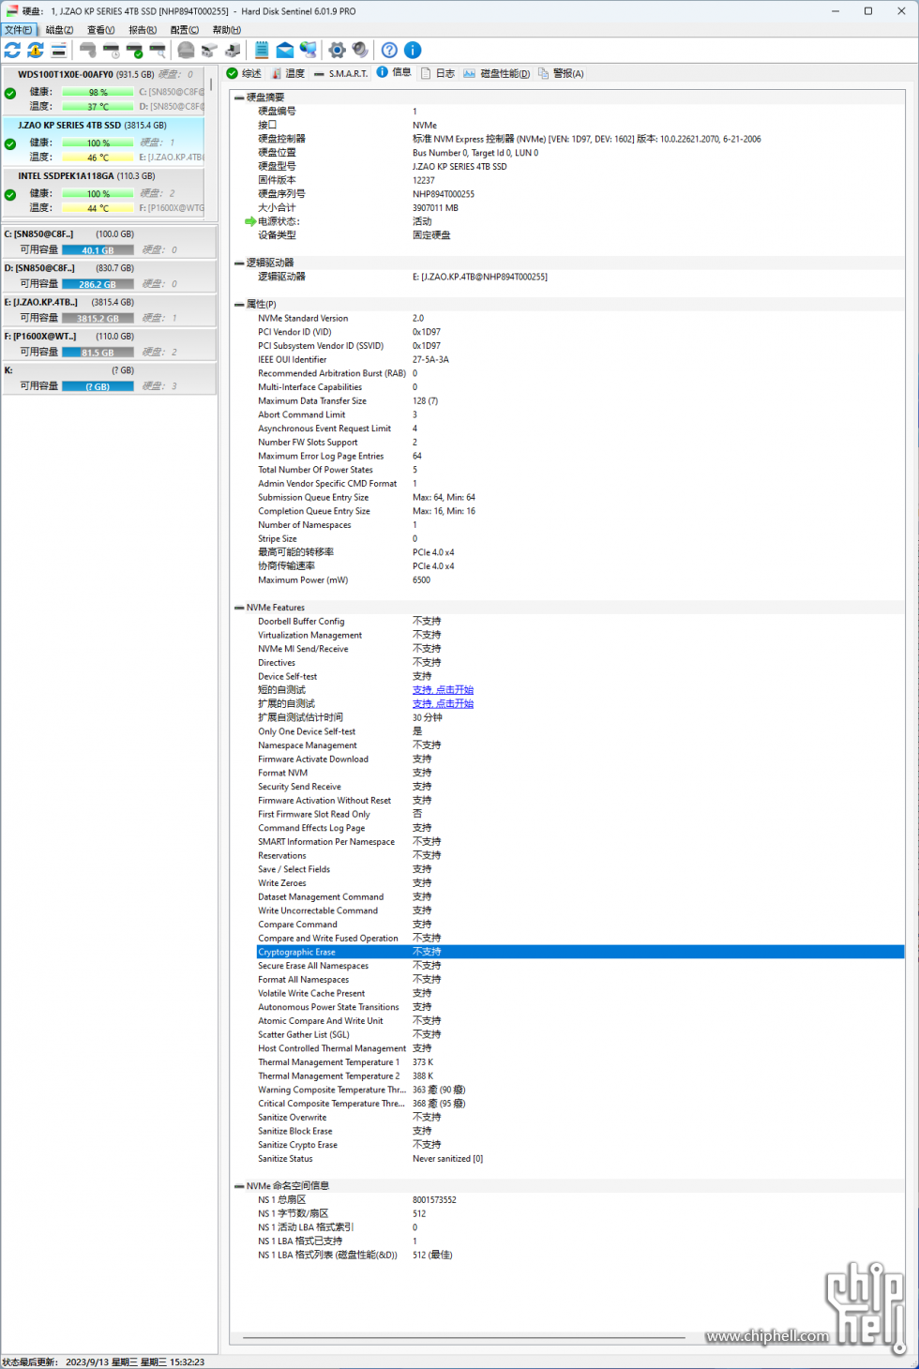This screenshot has width=919, height=1369.
Task: Switch to the 综述 tab
Action: (245, 73)
